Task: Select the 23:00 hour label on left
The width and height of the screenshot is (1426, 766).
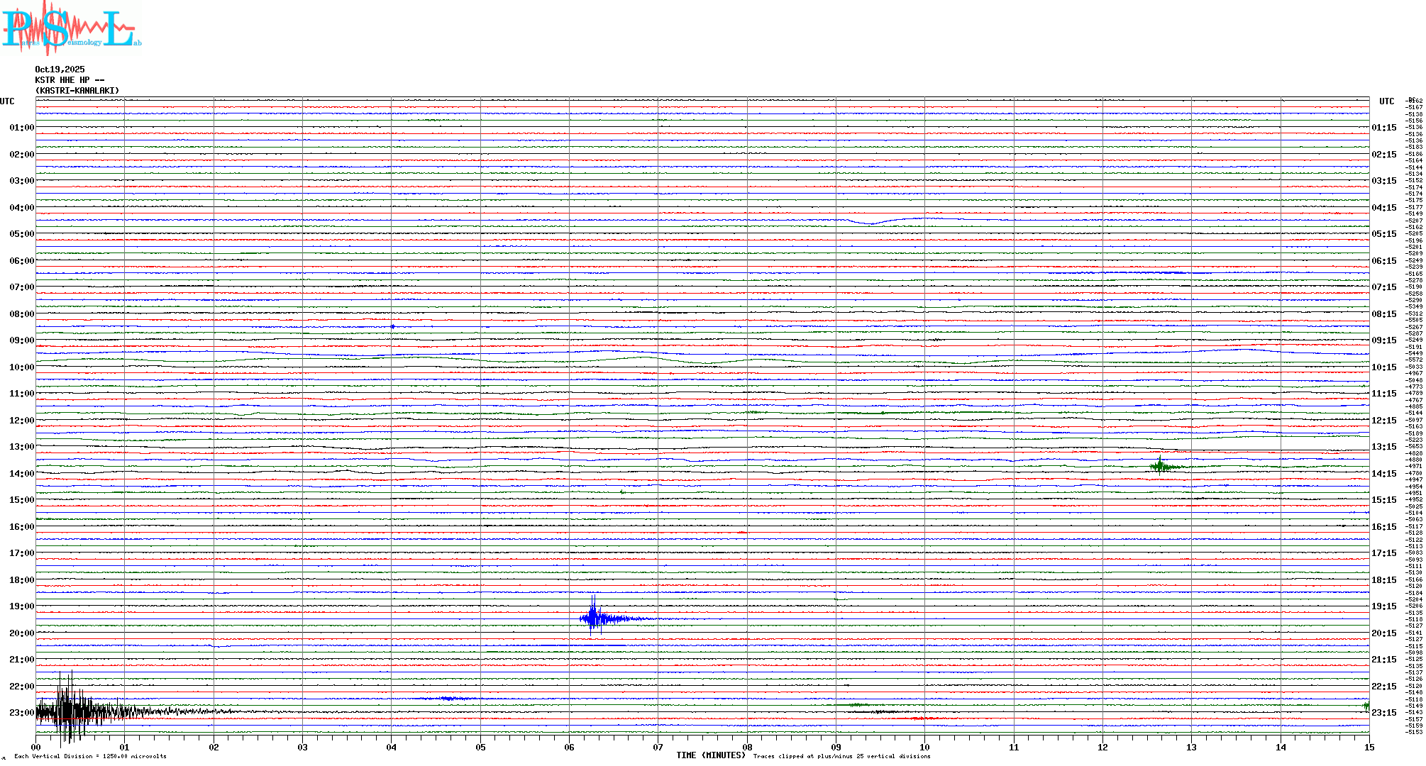Action: point(21,713)
